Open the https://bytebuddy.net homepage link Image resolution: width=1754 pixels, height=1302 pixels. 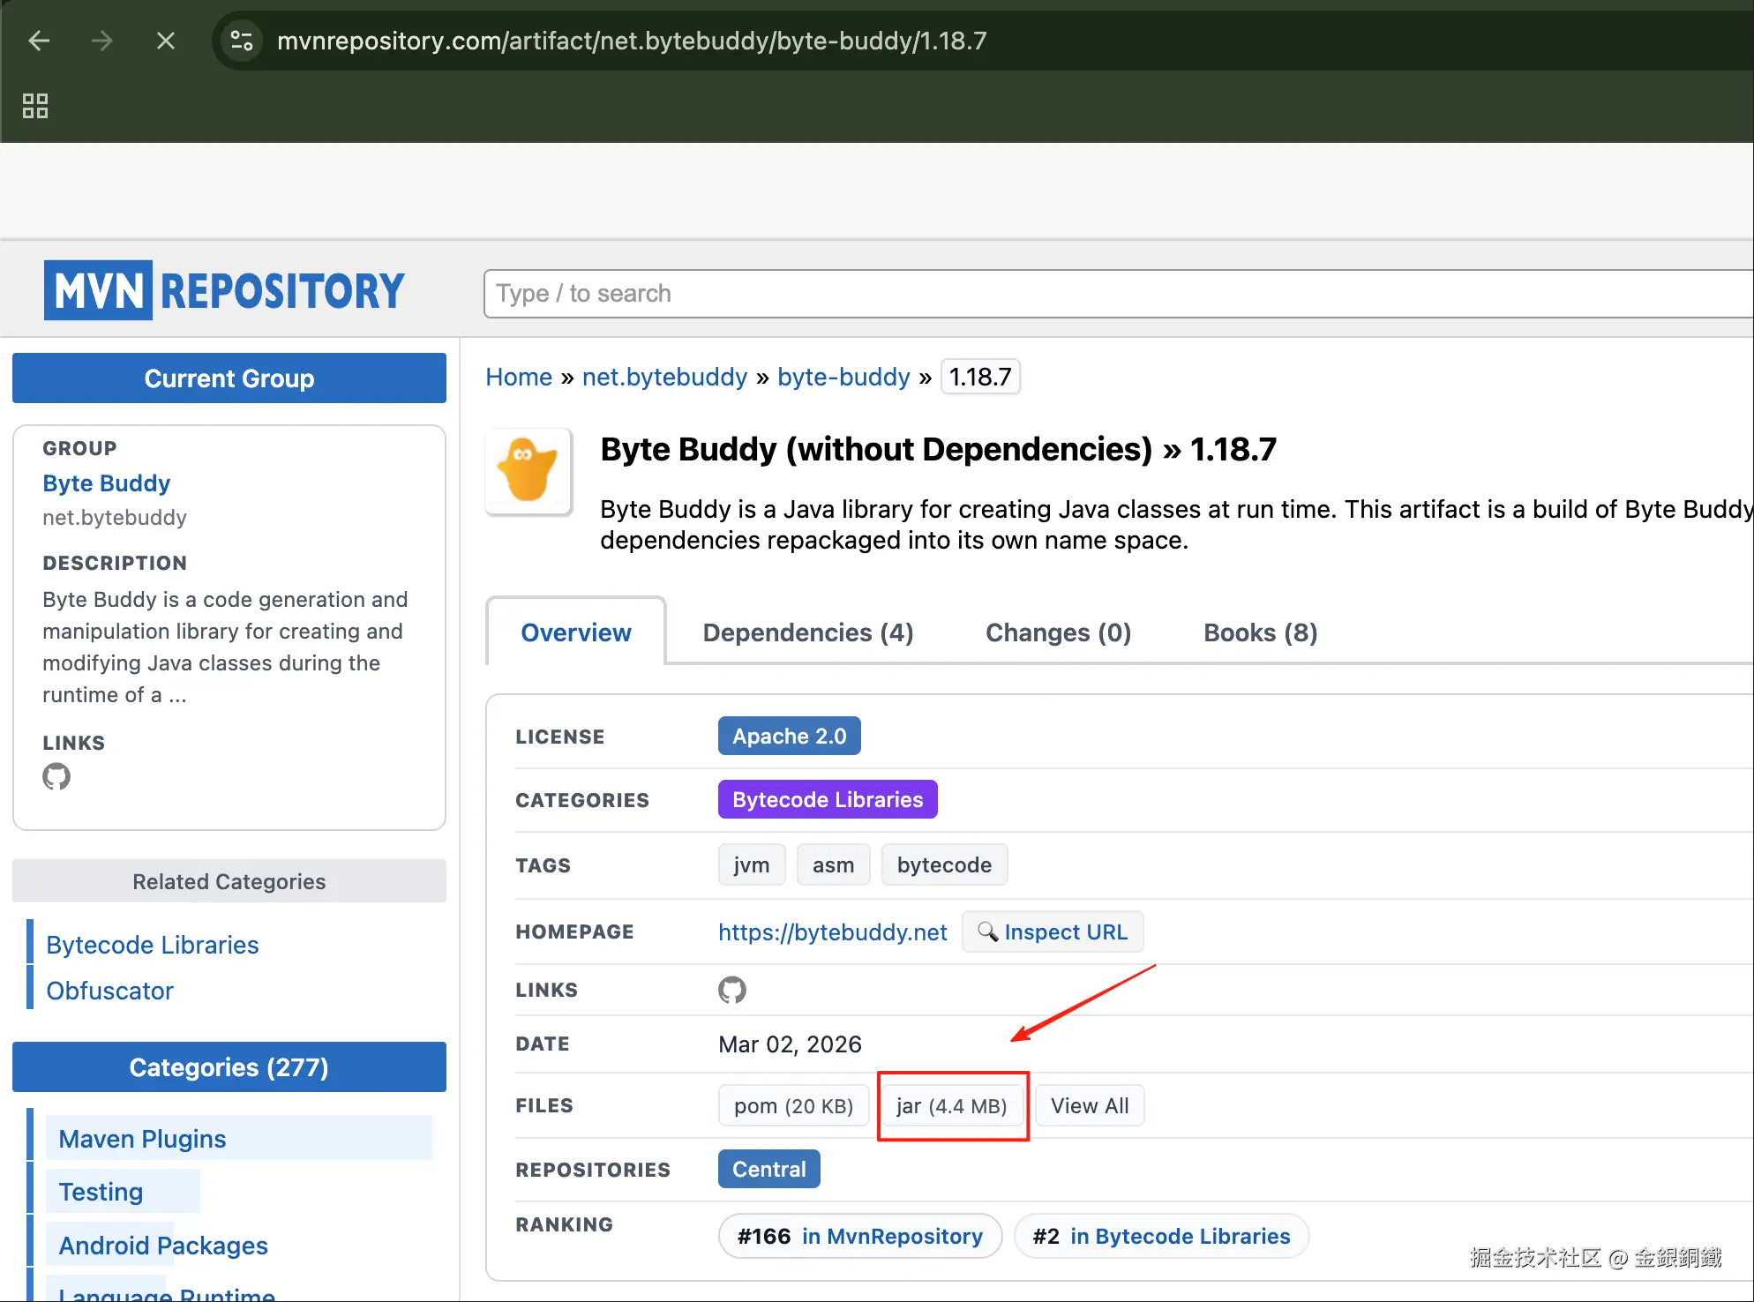(832, 932)
